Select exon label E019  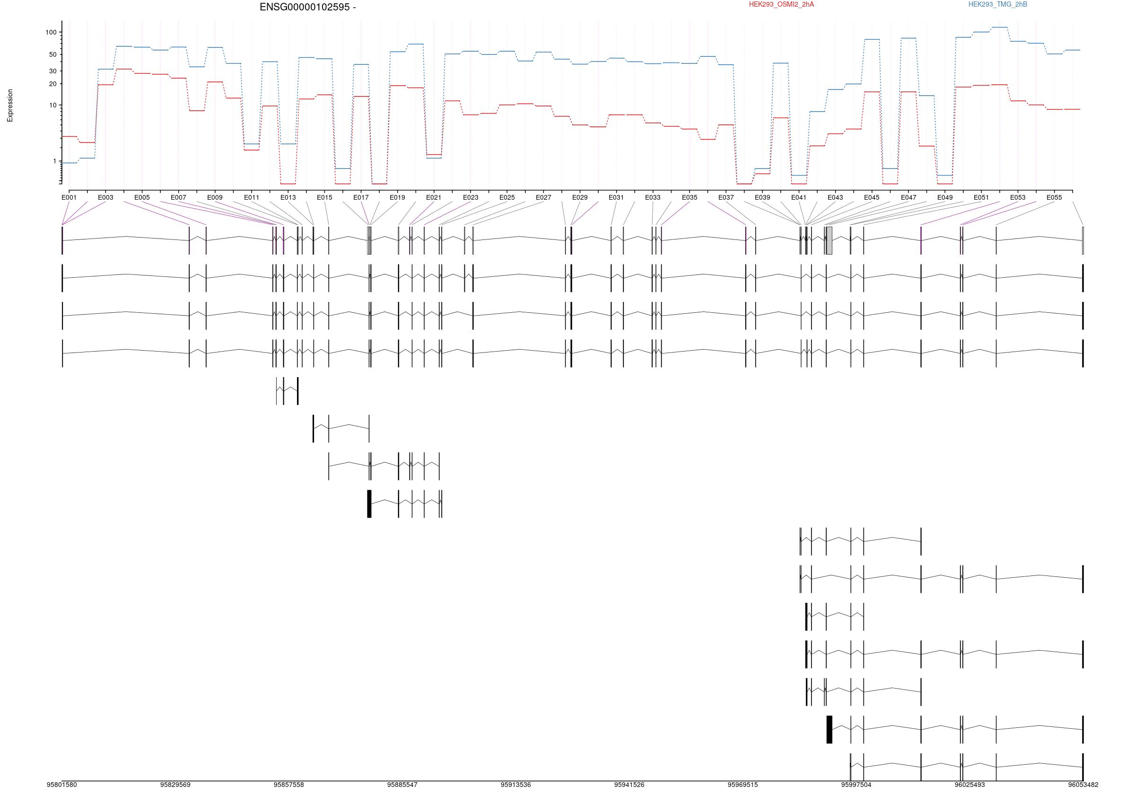tap(397, 197)
